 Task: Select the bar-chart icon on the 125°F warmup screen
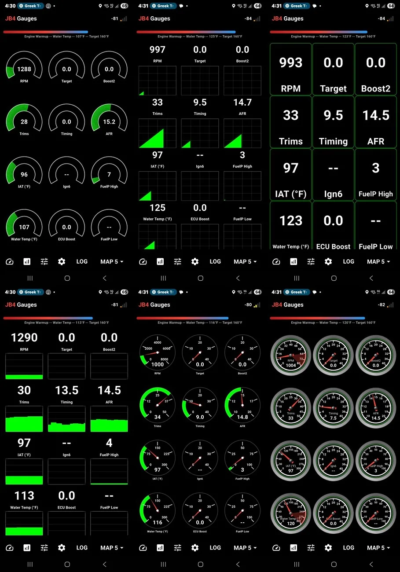160,262
